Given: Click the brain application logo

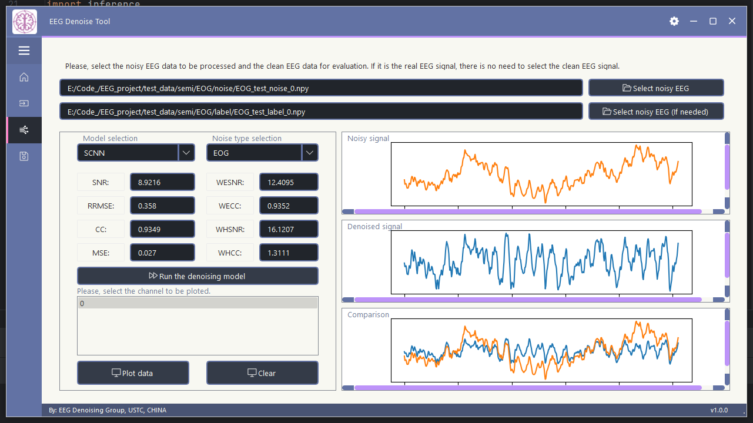Looking at the screenshot, I should coord(25,22).
